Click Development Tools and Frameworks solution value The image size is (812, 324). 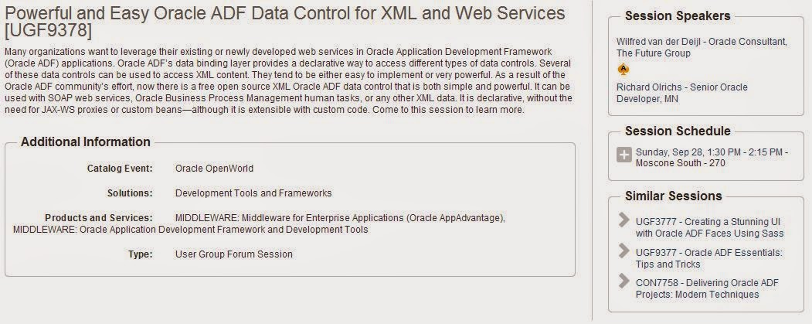pyautogui.click(x=253, y=193)
